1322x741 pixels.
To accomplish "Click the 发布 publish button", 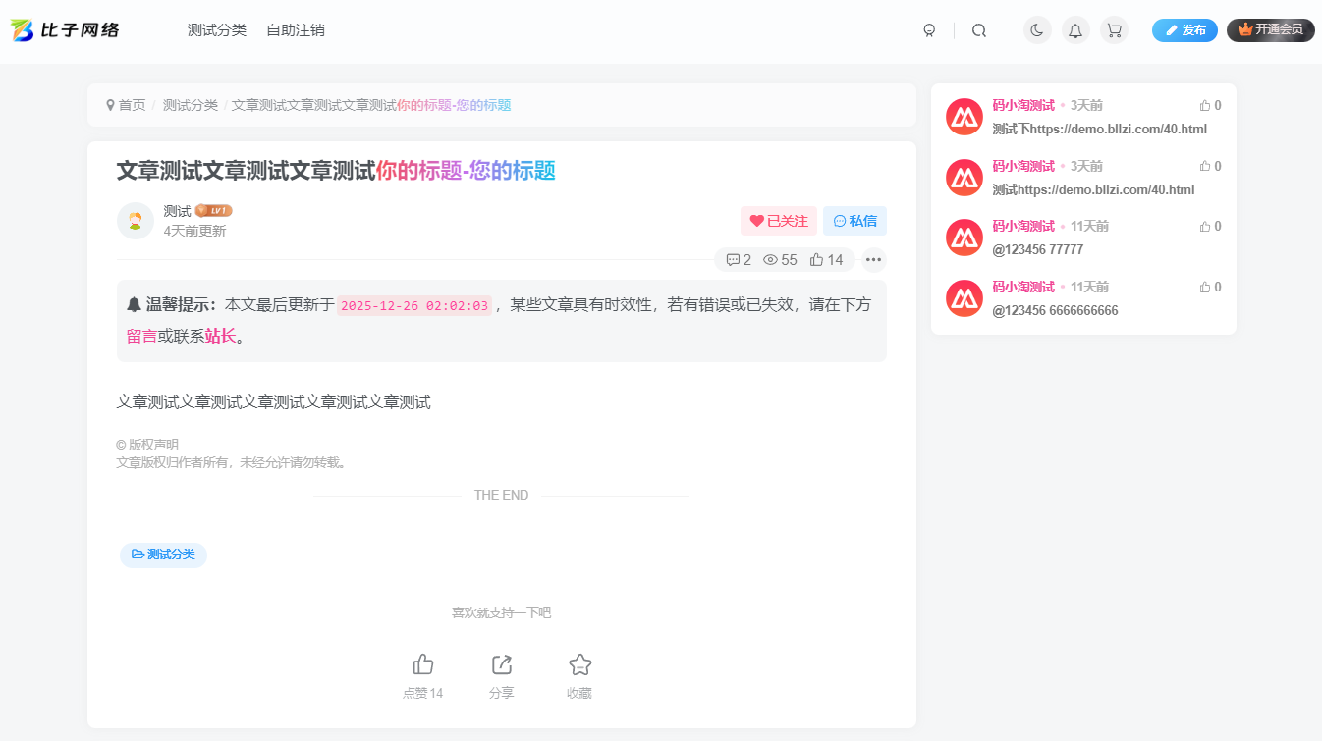I will 1184,30.
